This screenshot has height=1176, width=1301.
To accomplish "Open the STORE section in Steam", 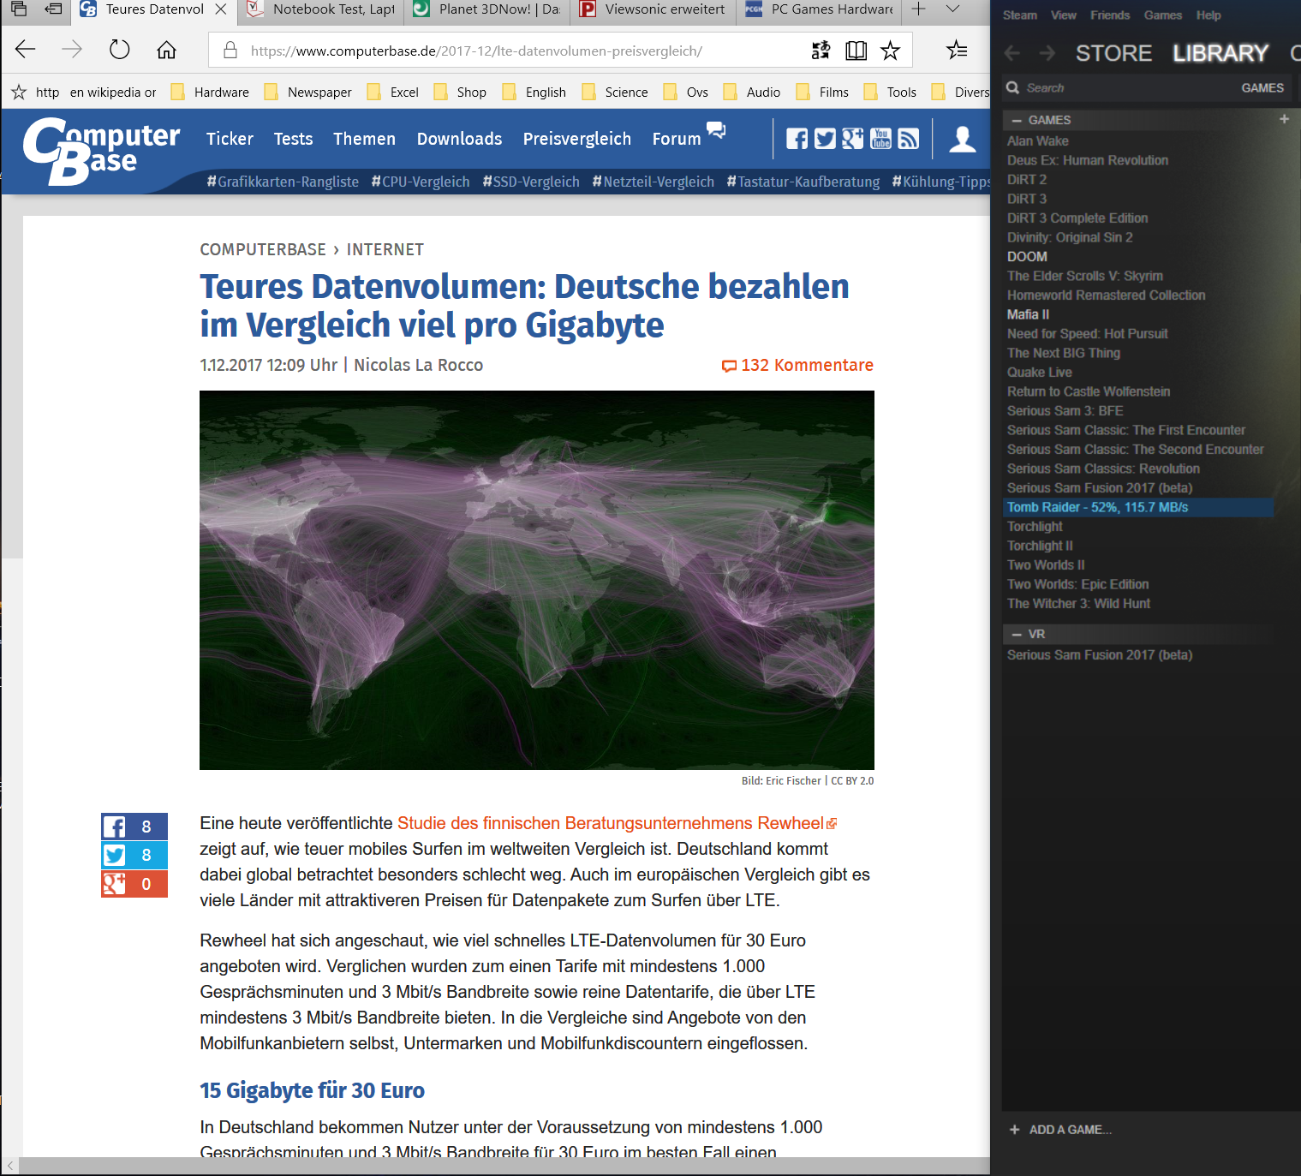I will point(1113,53).
